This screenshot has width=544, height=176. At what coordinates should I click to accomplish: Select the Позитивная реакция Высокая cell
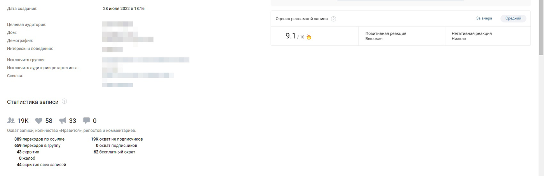click(402, 36)
